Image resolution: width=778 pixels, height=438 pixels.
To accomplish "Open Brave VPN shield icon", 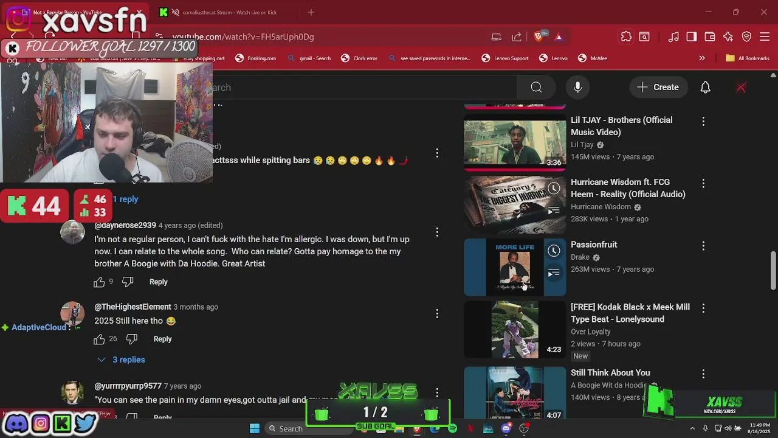I will [x=747, y=37].
